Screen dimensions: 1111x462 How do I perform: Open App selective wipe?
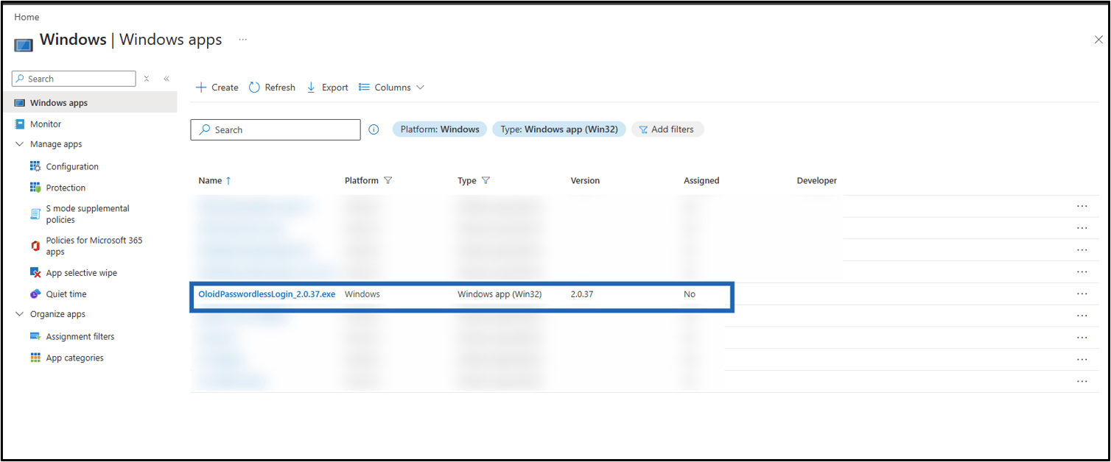point(82,273)
